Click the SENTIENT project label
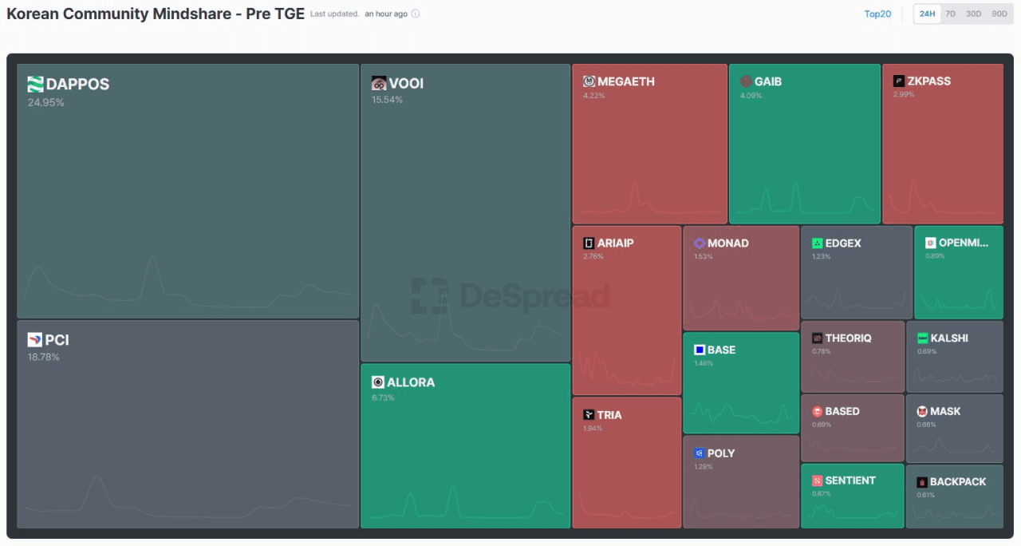1021x546 pixels. click(x=850, y=481)
